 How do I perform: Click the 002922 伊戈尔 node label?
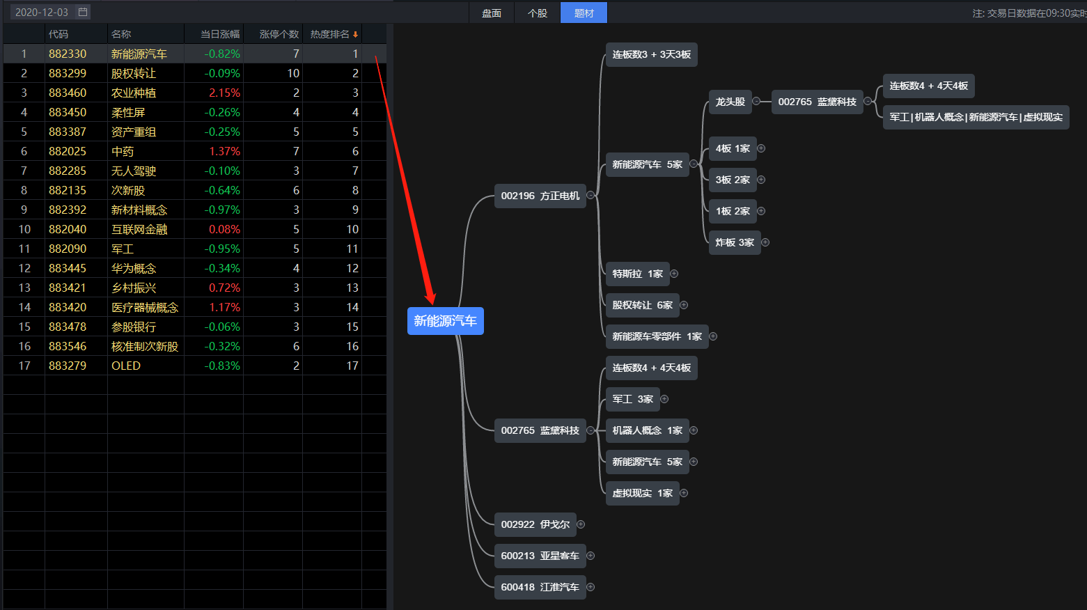(x=535, y=524)
